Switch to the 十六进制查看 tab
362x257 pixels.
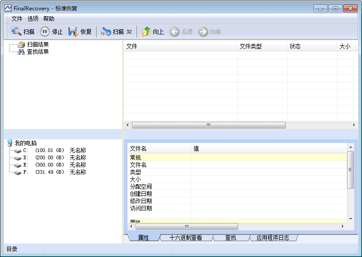(186, 238)
